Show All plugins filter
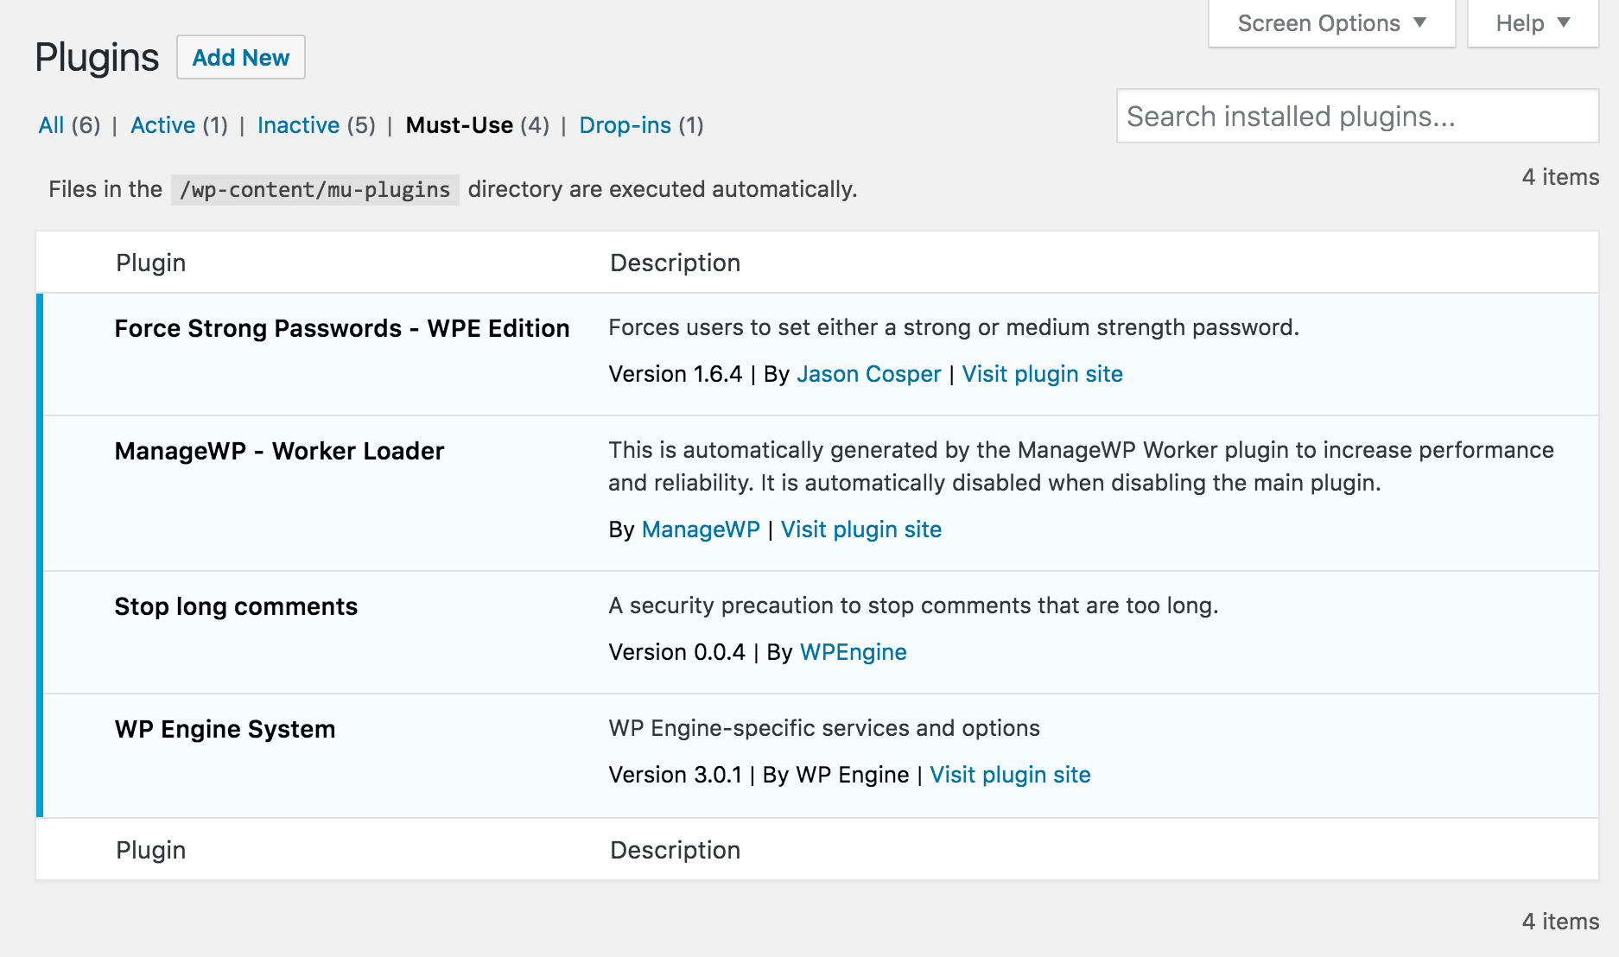This screenshot has height=957, width=1619. click(51, 125)
